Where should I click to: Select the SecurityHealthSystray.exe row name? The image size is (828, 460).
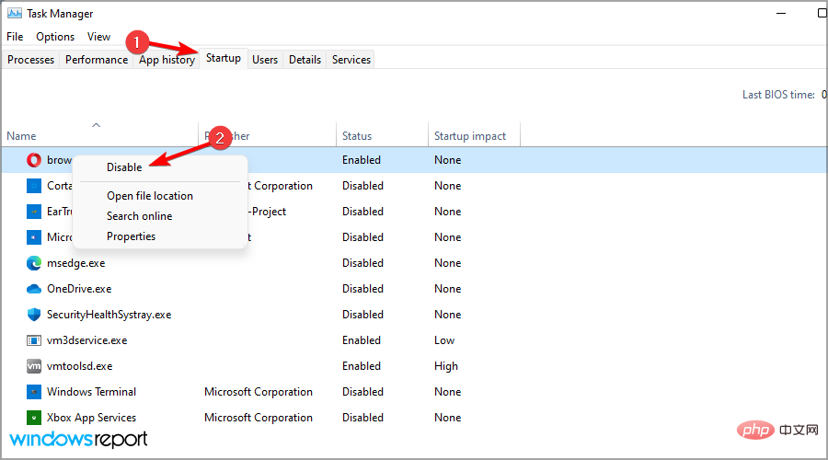click(x=109, y=315)
